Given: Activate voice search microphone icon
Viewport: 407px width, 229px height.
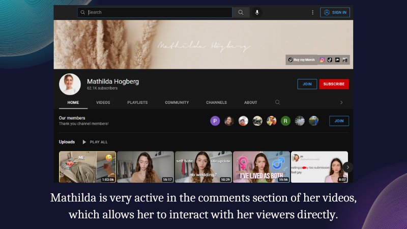Looking at the screenshot, I should 257,12.
